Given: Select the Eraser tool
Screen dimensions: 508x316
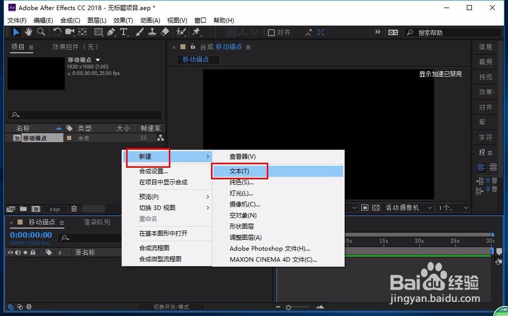Looking at the screenshot, I should [165, 32].
